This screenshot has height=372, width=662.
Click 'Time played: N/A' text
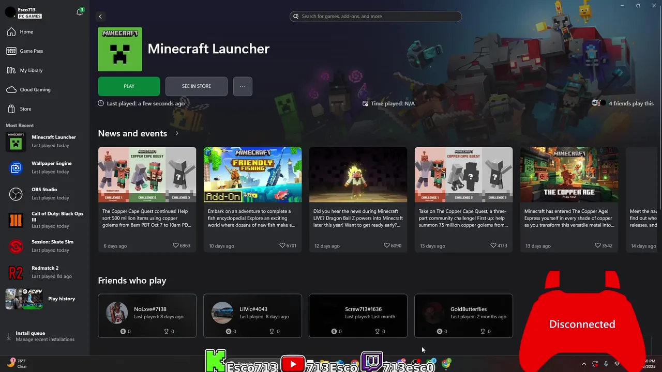tap(393, 103)
